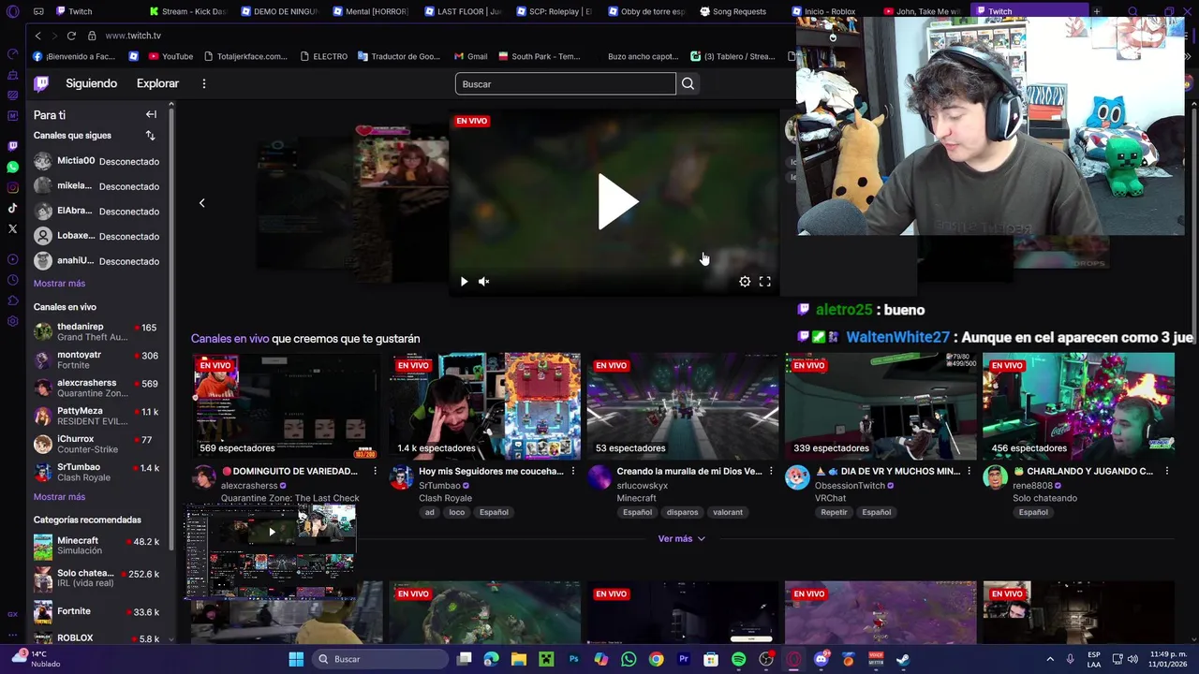Open Minecraft recommended category
Viewport: 1199px width, 674px height.
[96, 546]
